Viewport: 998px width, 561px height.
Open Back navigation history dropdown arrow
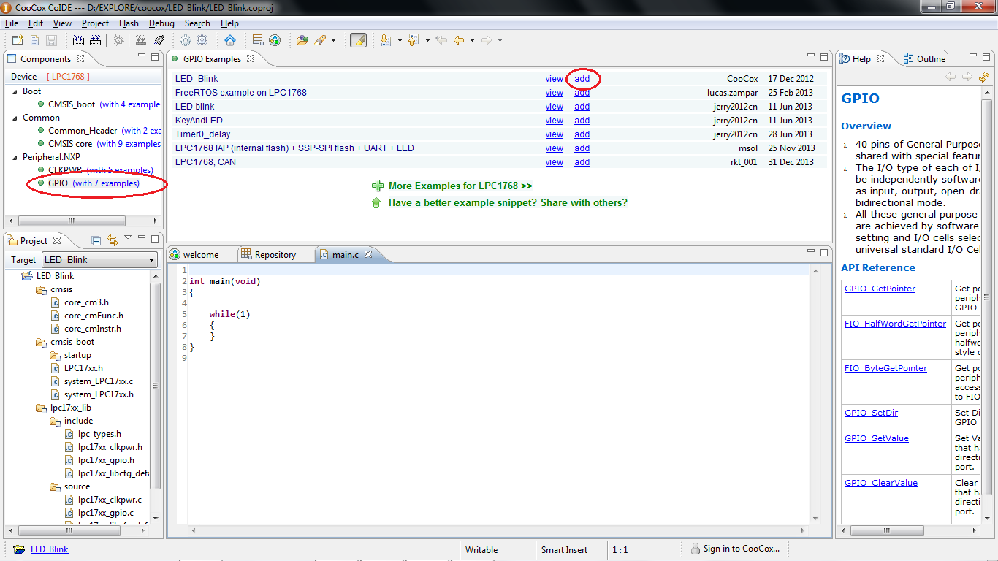pyautogui.click(x=472, y=40)
